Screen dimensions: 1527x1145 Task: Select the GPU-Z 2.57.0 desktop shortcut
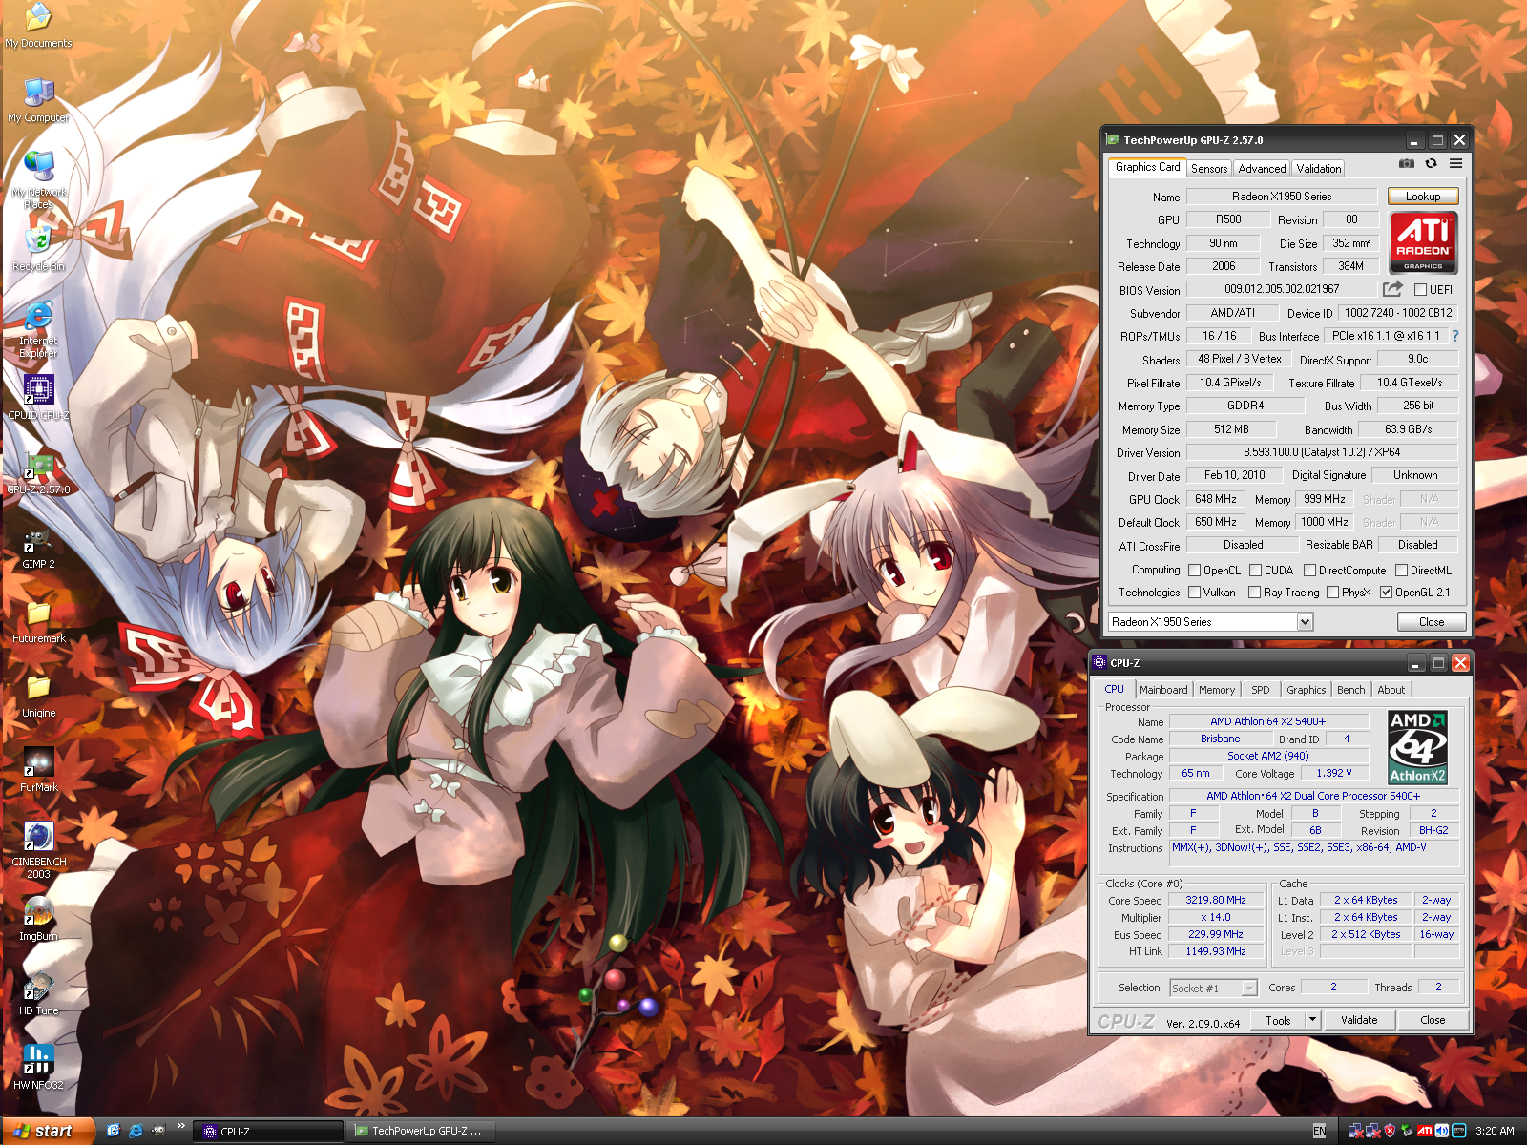click(x=38, y=471)
